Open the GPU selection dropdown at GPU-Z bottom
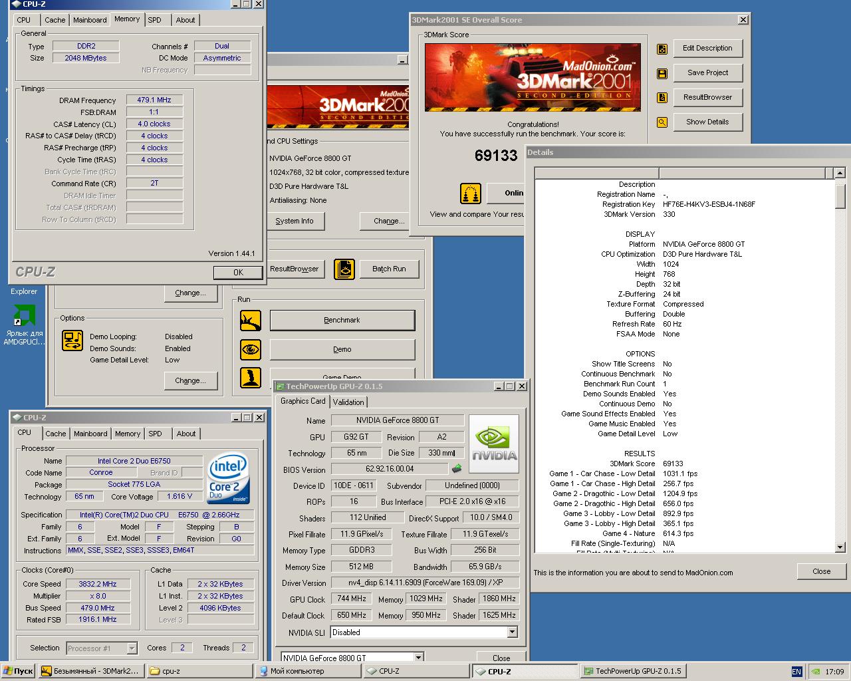Screen dimensions: 851x681 pyautogui.click(x=418, y=658)
